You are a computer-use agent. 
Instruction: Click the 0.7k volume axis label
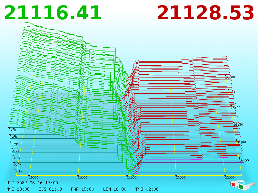coord(12,130)
